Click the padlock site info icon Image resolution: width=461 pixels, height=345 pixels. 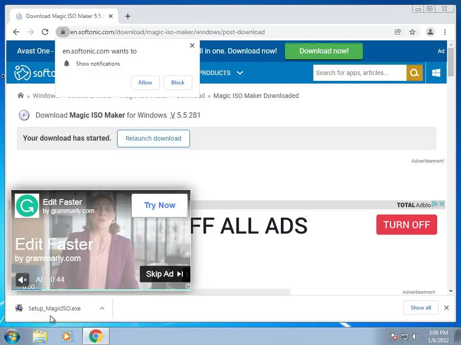click(63, 32)
